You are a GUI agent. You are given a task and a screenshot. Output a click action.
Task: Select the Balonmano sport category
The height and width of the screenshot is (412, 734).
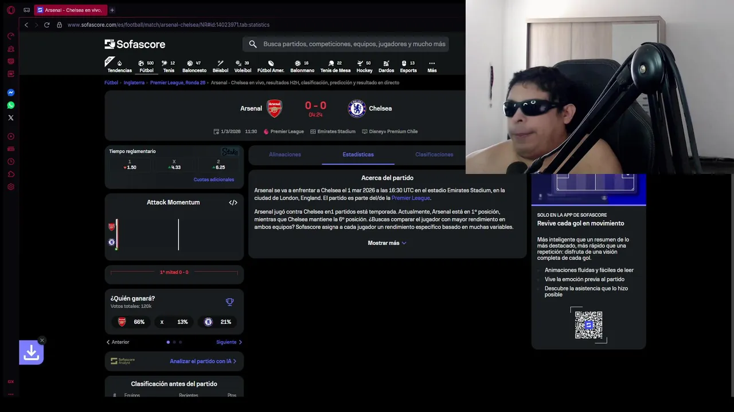click(302, 66)
